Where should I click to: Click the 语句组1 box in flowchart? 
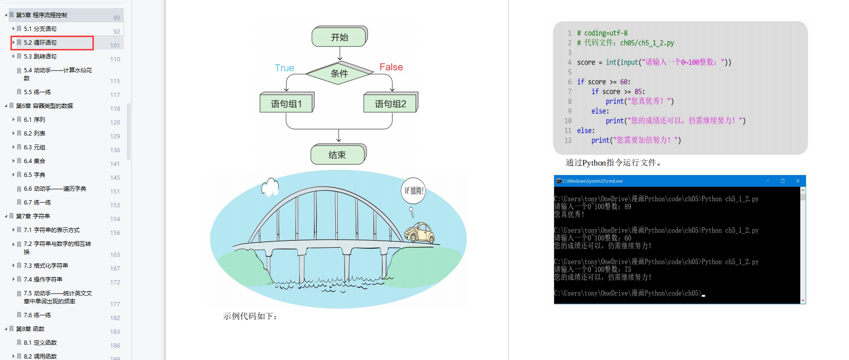[287, 103]
